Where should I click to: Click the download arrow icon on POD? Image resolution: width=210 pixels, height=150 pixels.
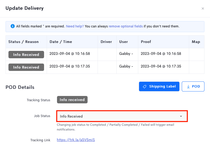coord(188,86)
